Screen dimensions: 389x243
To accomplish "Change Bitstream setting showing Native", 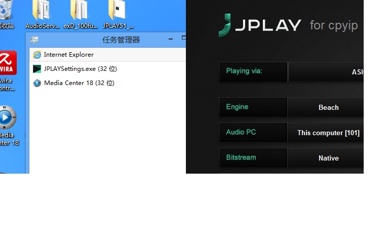I will click(326, 158).
